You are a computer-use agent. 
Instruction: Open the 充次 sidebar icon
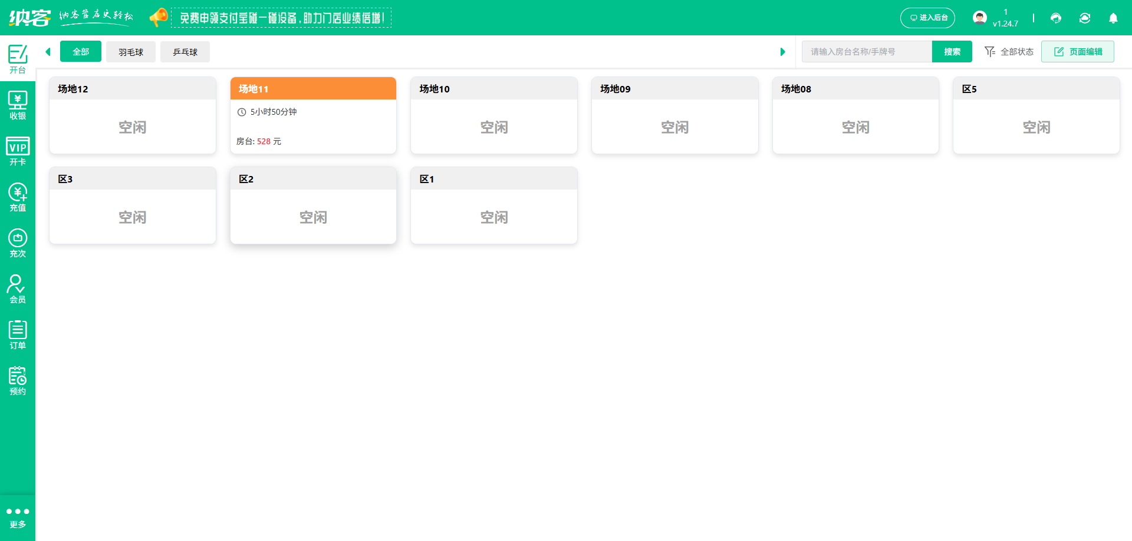point(18,243)
